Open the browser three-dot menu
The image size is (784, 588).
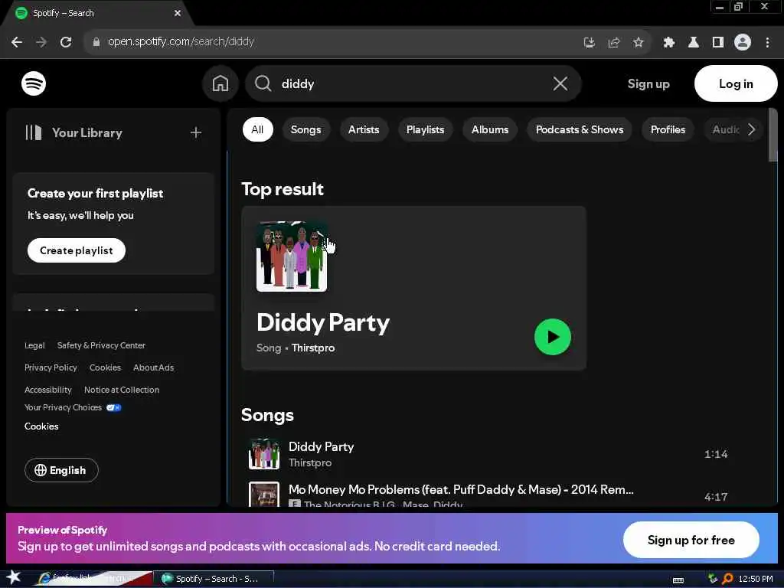click(x=767, y=43)
